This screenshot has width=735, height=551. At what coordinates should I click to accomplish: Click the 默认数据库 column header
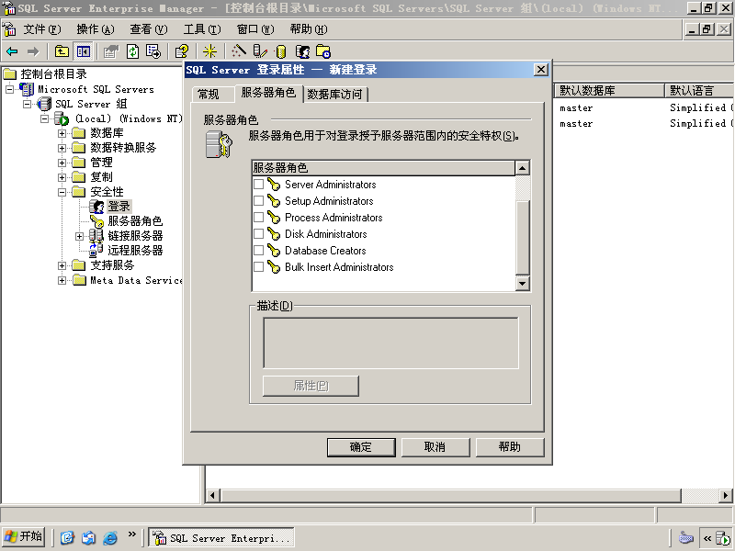pos(609,90)
